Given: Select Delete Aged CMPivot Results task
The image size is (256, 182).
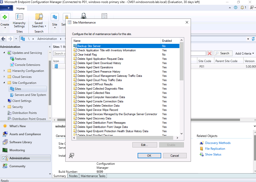Looking at the screenshot, I should pyautogui.click(x=126, y=84).
